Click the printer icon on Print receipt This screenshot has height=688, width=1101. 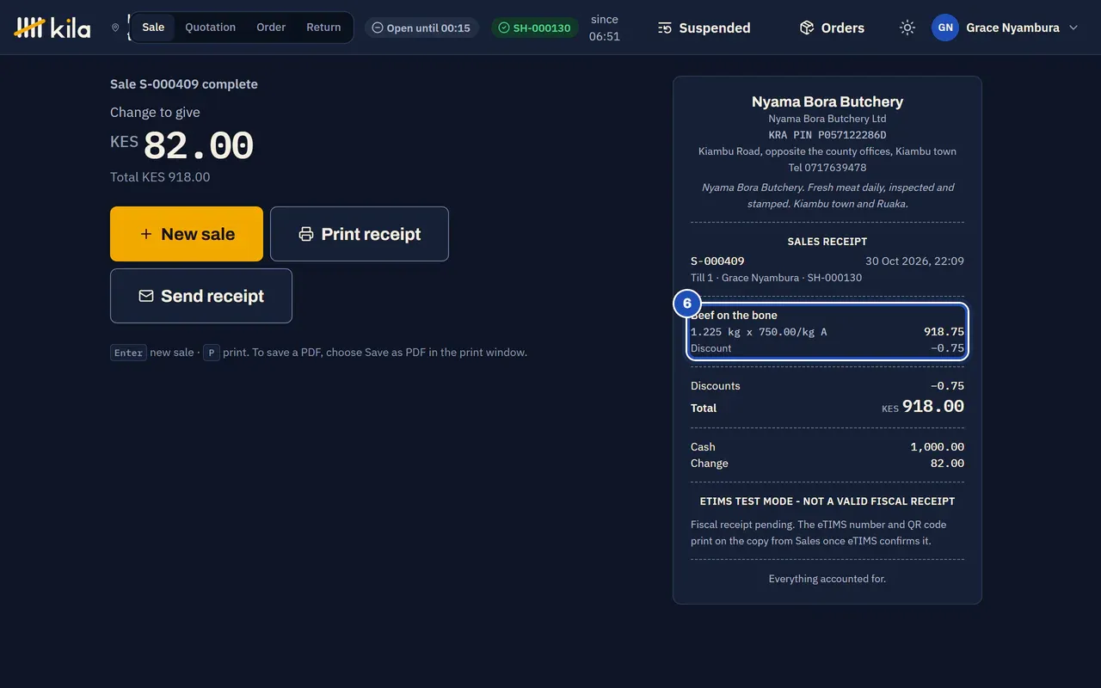(306, 234)
